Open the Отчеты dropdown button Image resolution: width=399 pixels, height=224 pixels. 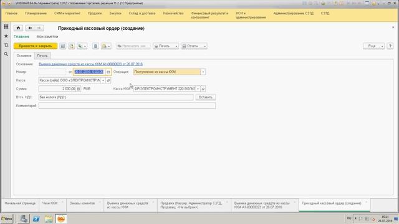(194, 46)
